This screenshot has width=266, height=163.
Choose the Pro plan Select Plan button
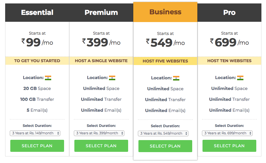(229, 146)
